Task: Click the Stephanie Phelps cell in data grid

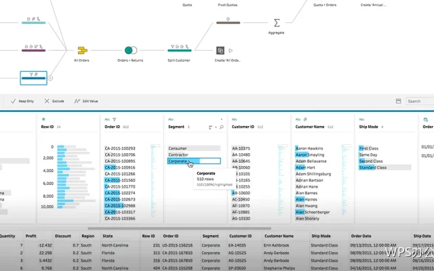Action: point(279,268)
